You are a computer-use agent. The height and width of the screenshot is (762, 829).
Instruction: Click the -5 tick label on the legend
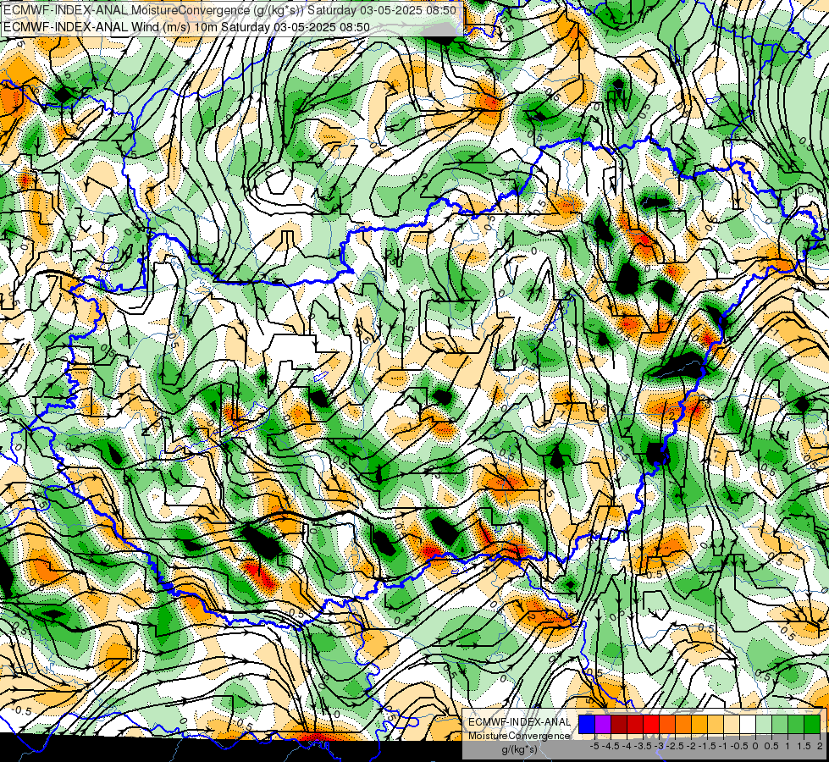click(x=594, y=746)
